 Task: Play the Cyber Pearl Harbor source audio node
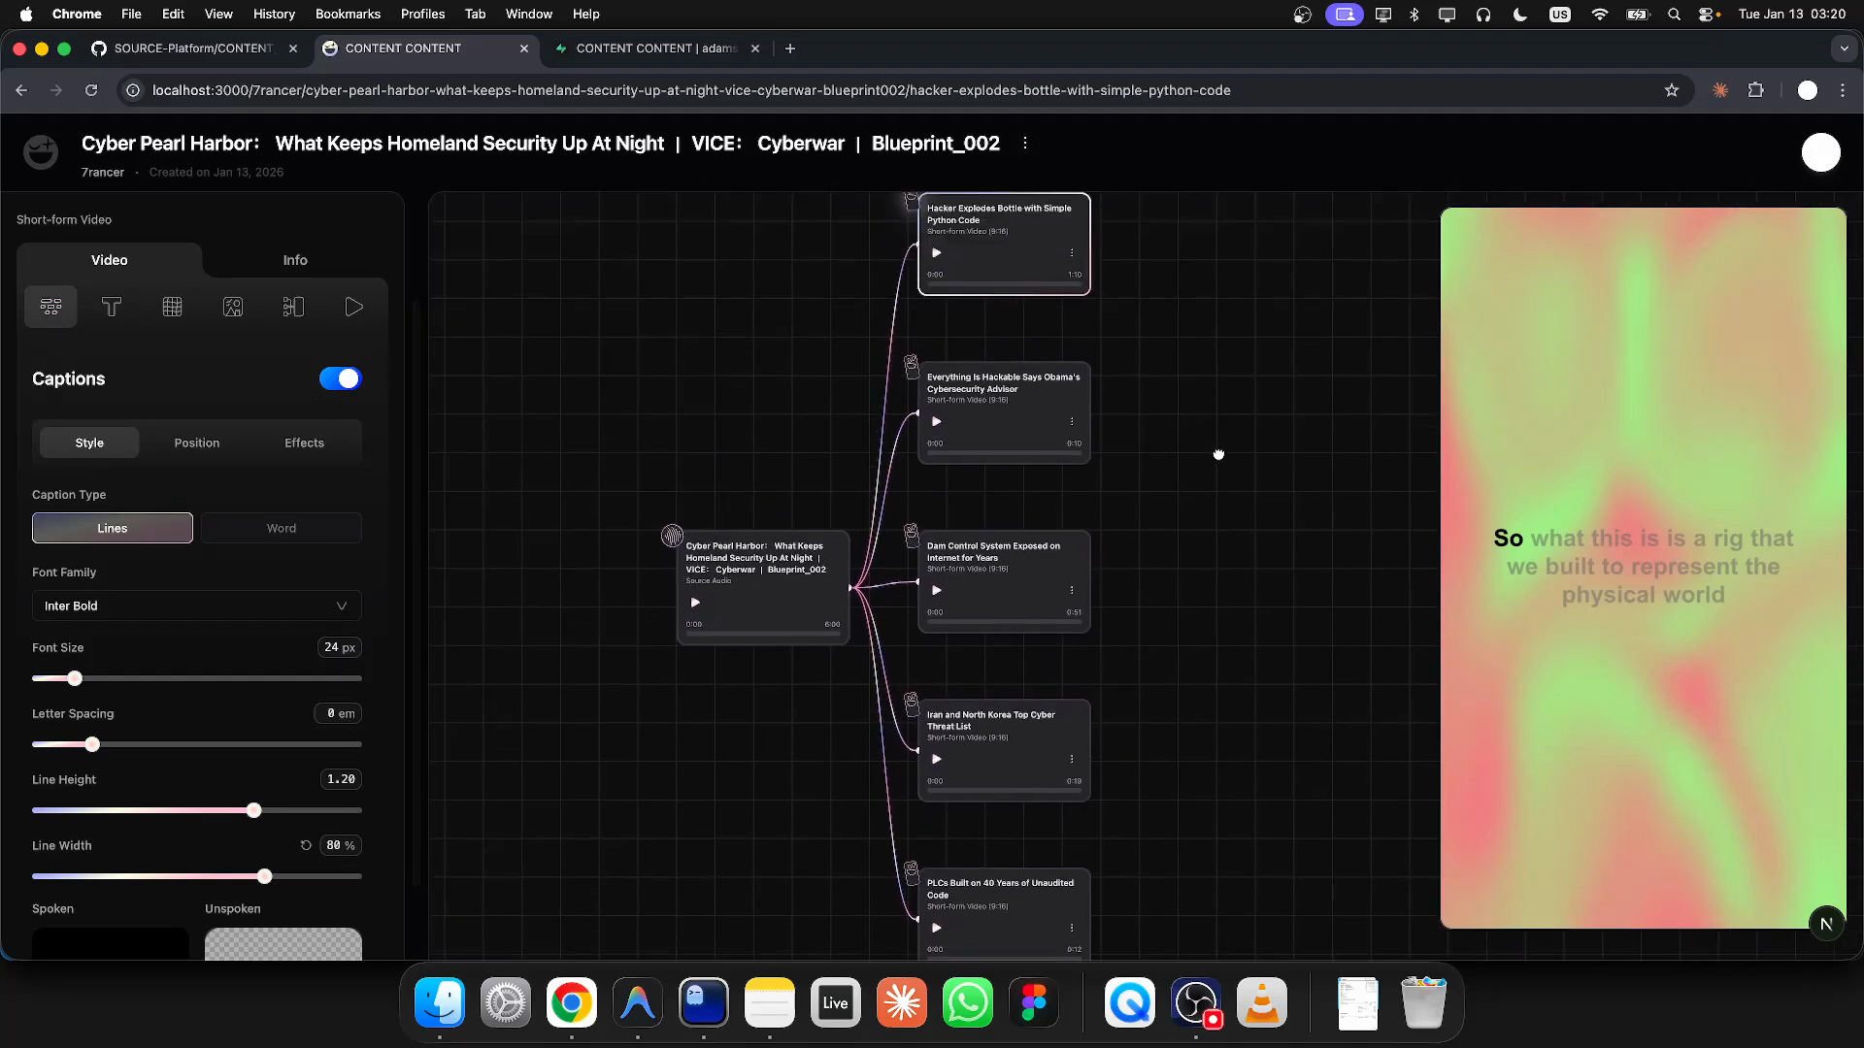tap(695, 603)
